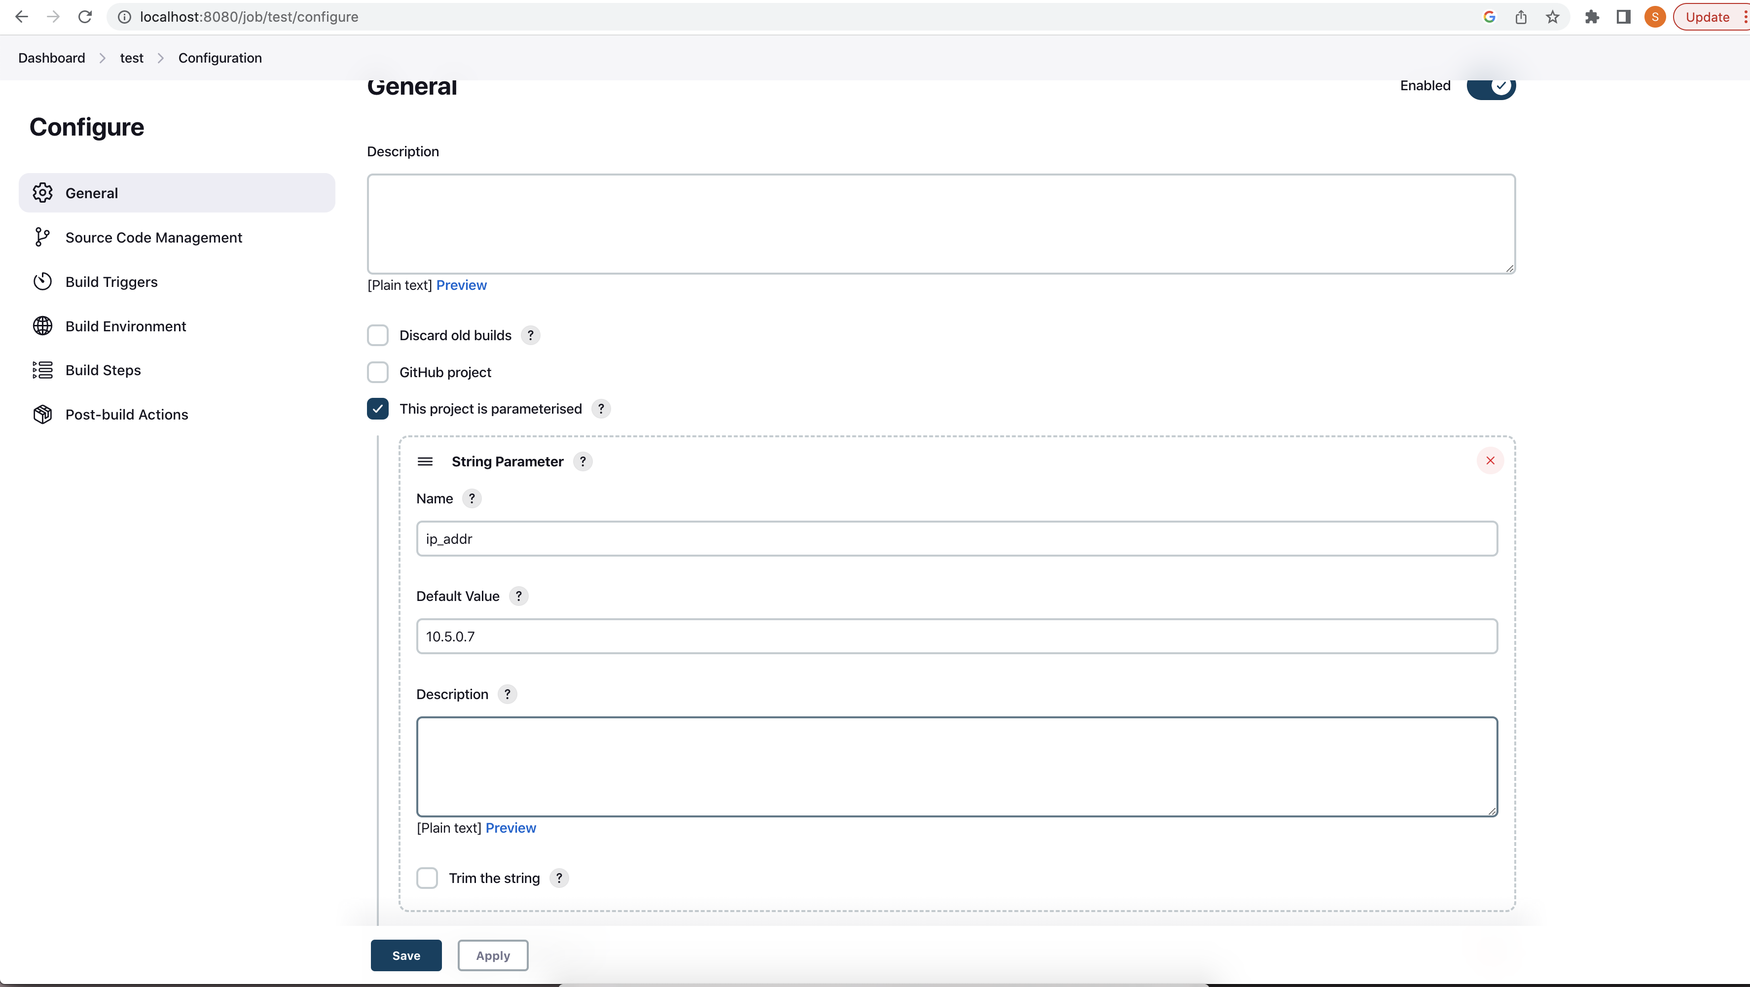Check the GitHub project checkbox

[378, 372]
